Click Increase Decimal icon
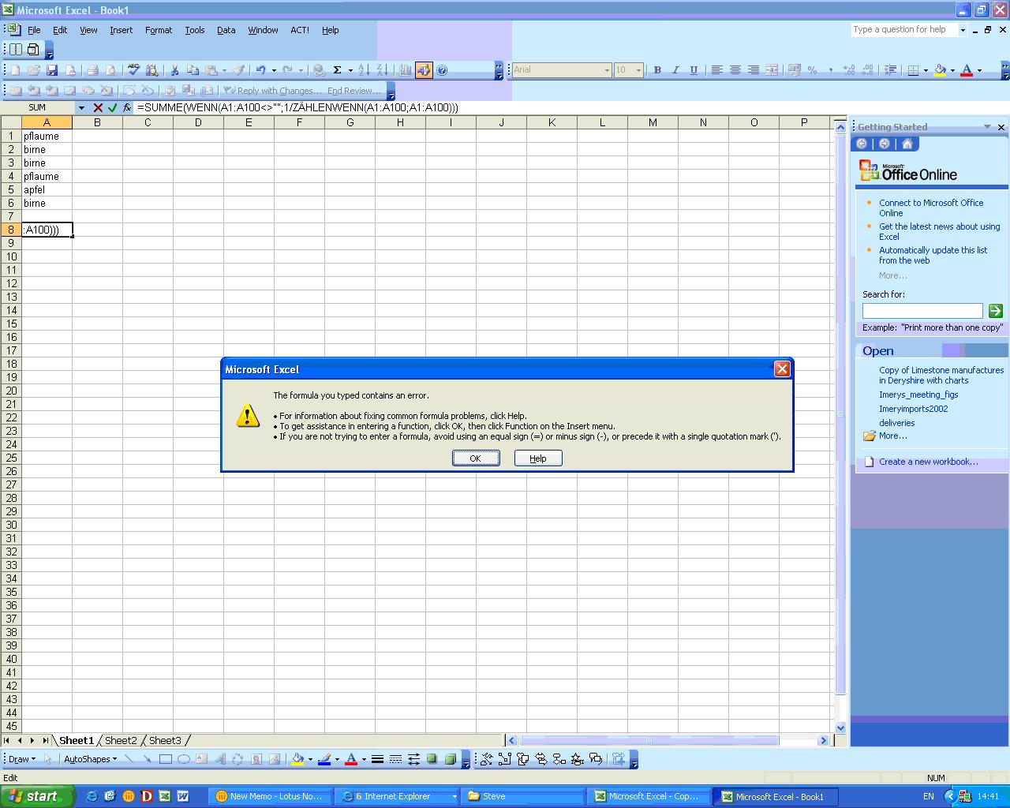The image size is (1010, 808). coord(849,70)
